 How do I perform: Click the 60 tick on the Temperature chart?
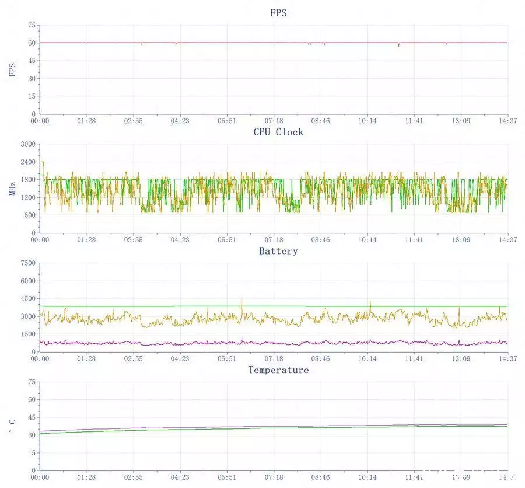[x=32, y=399]
